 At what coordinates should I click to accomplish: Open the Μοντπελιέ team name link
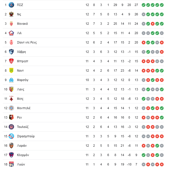coord(24,108)
